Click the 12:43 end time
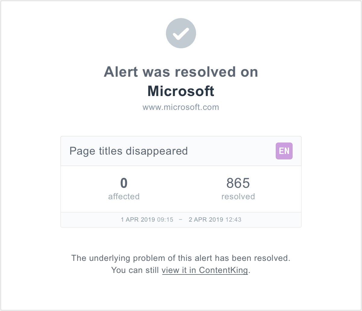 (233, 220)
